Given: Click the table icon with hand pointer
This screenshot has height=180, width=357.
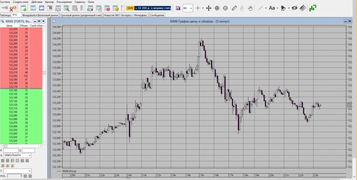Looking at the screenshot, I should coord(99,8).
